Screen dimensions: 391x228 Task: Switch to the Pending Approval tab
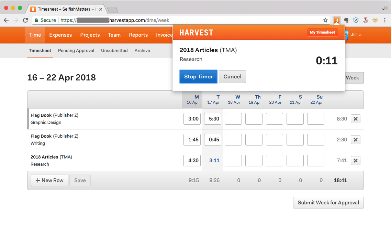tap(76, 50)
